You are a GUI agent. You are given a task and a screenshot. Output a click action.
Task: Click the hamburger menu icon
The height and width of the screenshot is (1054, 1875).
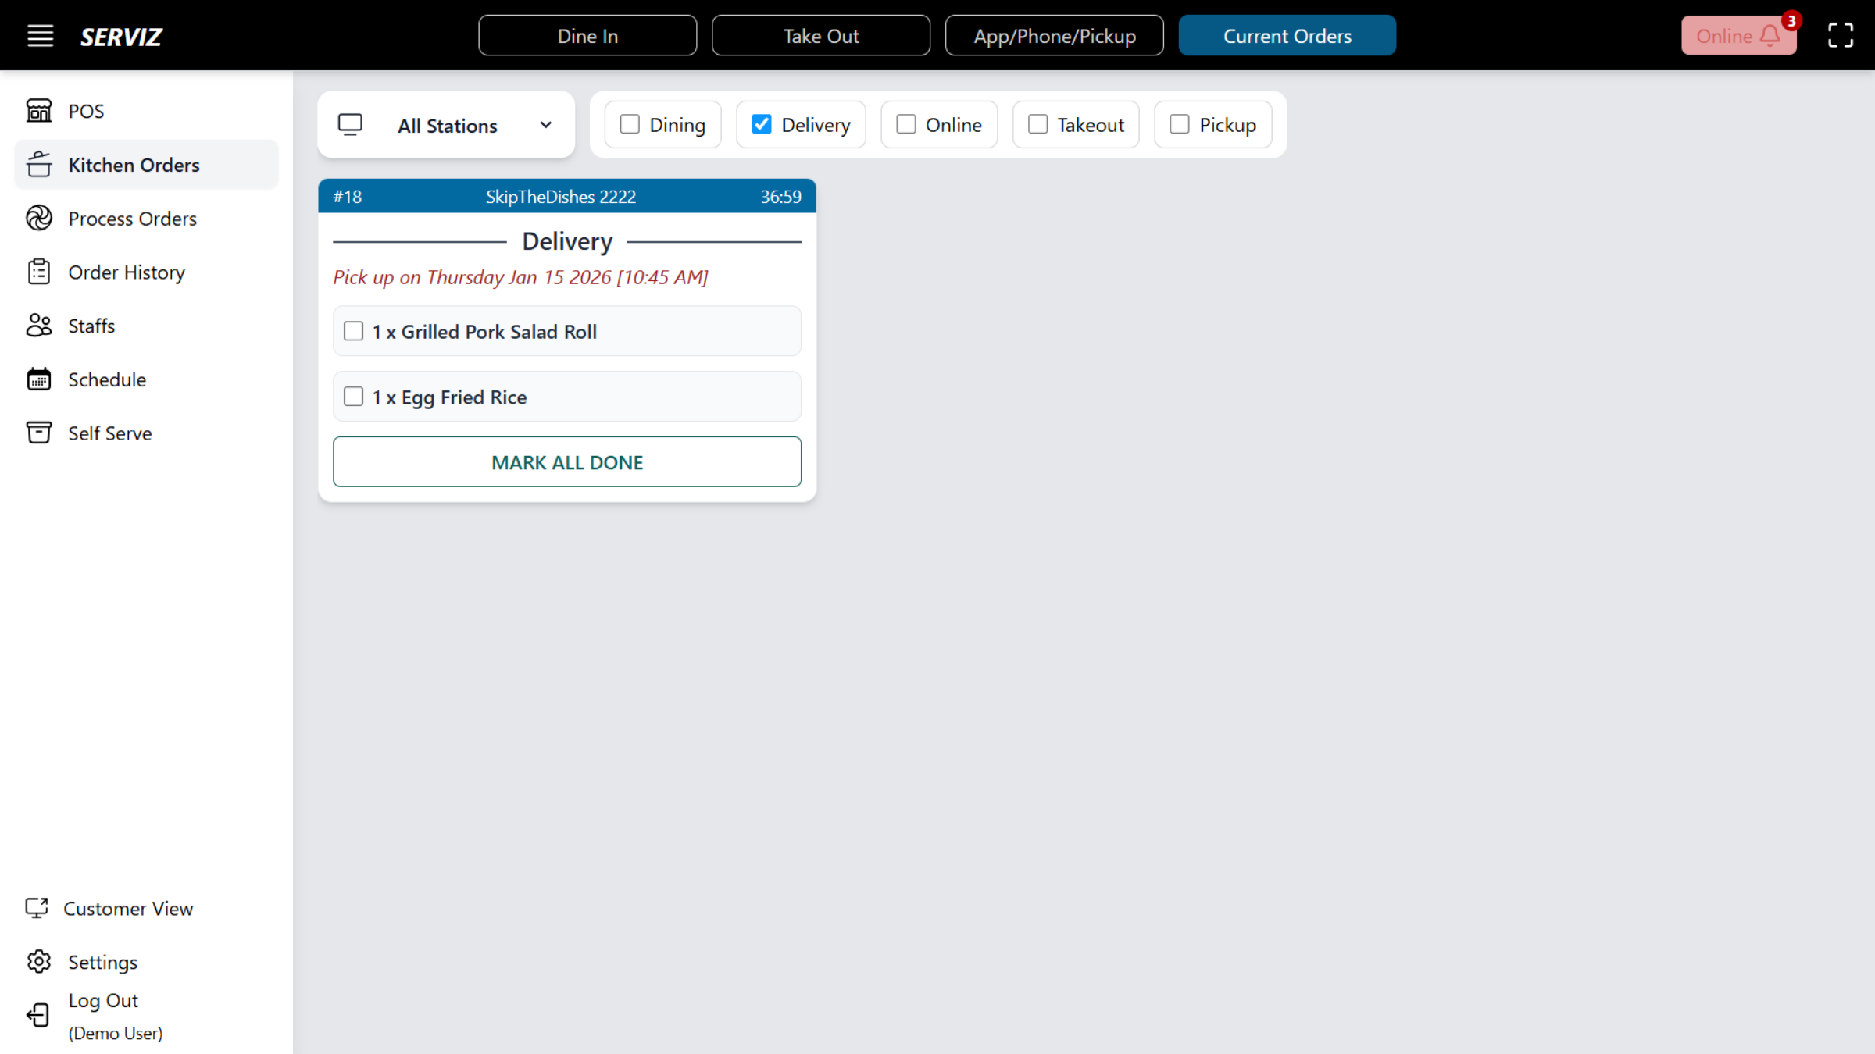(x=40, y=36)
